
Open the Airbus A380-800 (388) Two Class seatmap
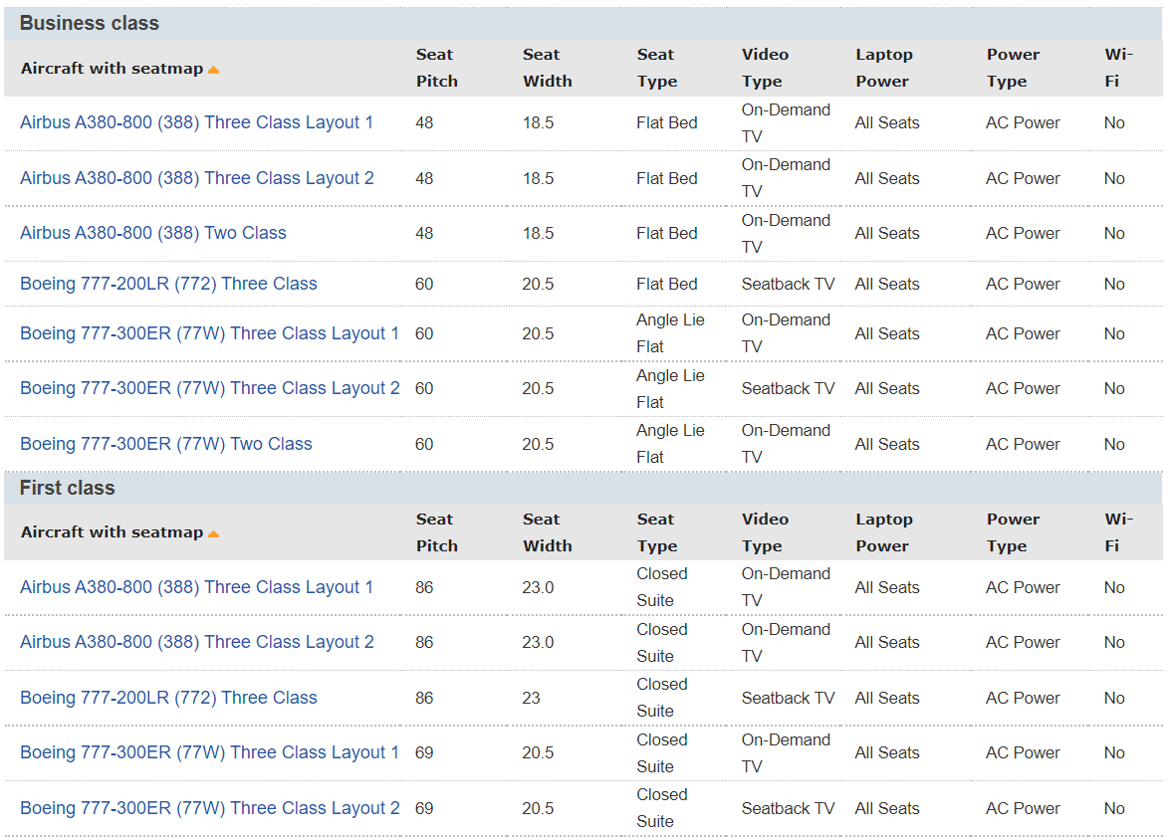(152, 233)
